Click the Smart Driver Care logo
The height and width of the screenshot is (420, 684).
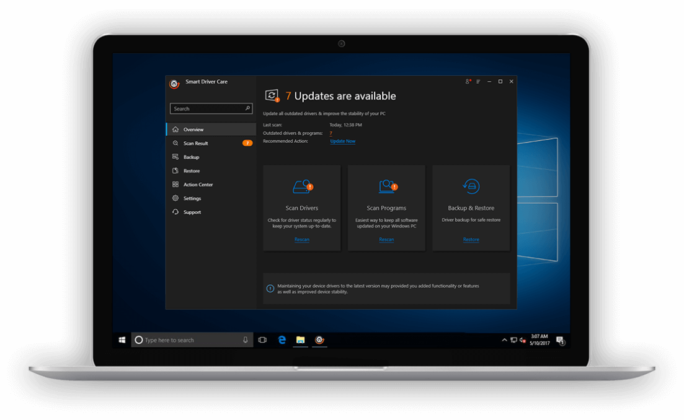point(174,84)
